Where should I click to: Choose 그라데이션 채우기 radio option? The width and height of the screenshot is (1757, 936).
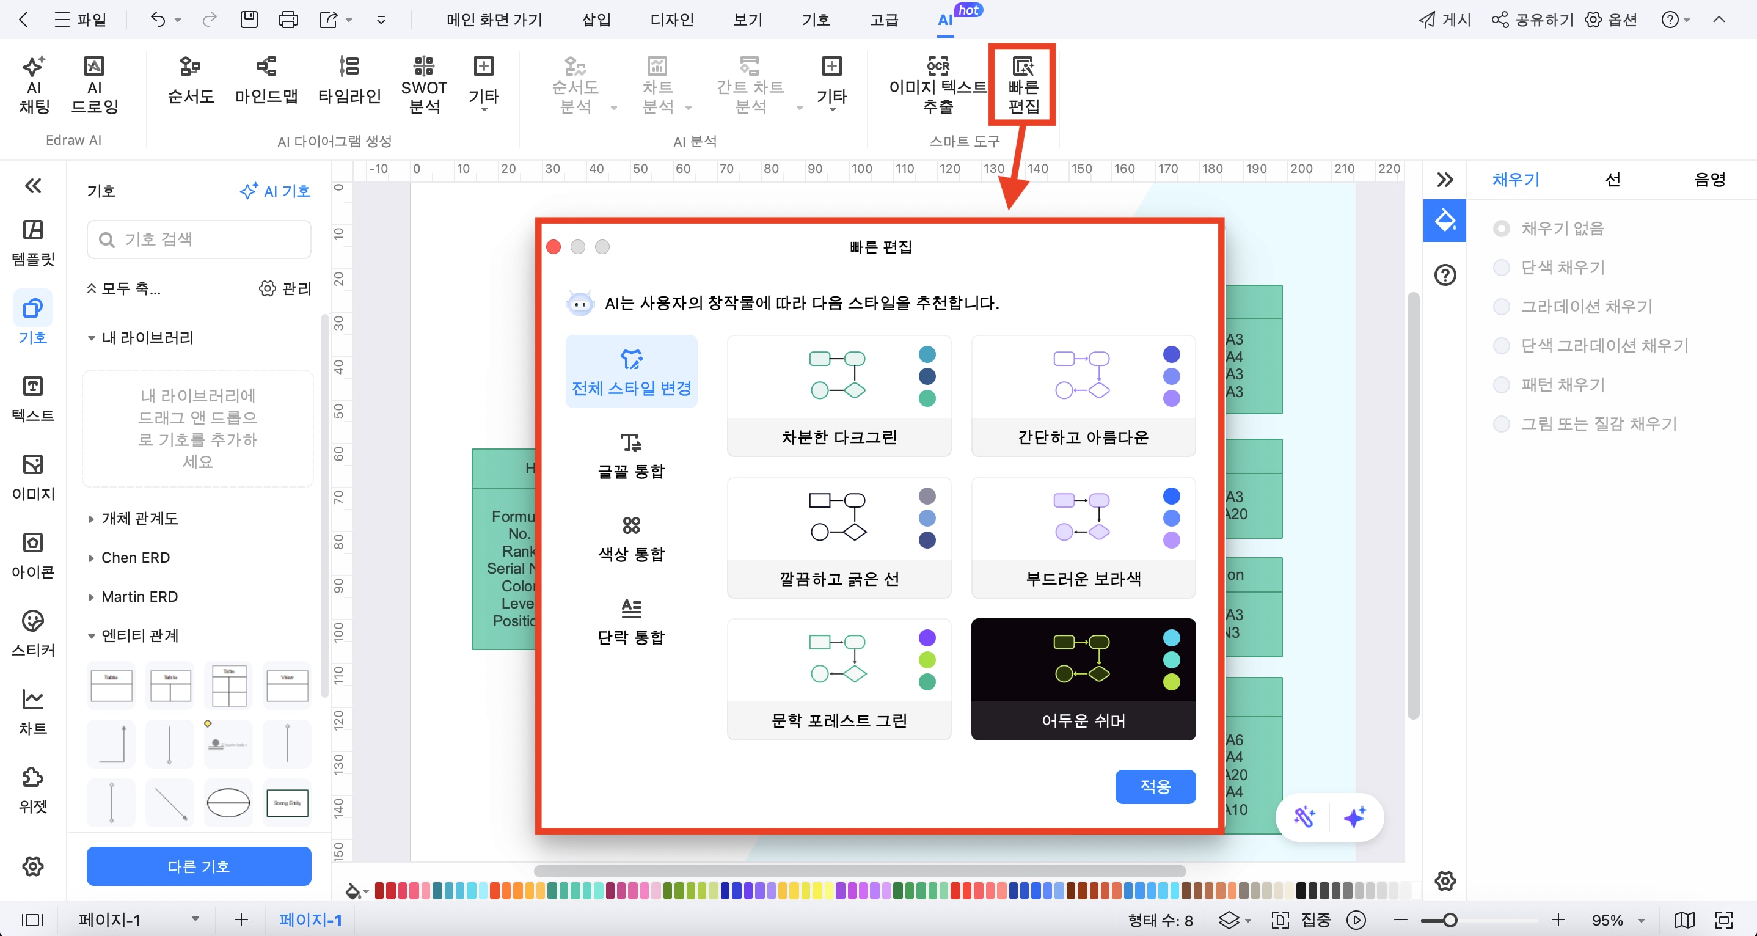[x=1501, y=306]
